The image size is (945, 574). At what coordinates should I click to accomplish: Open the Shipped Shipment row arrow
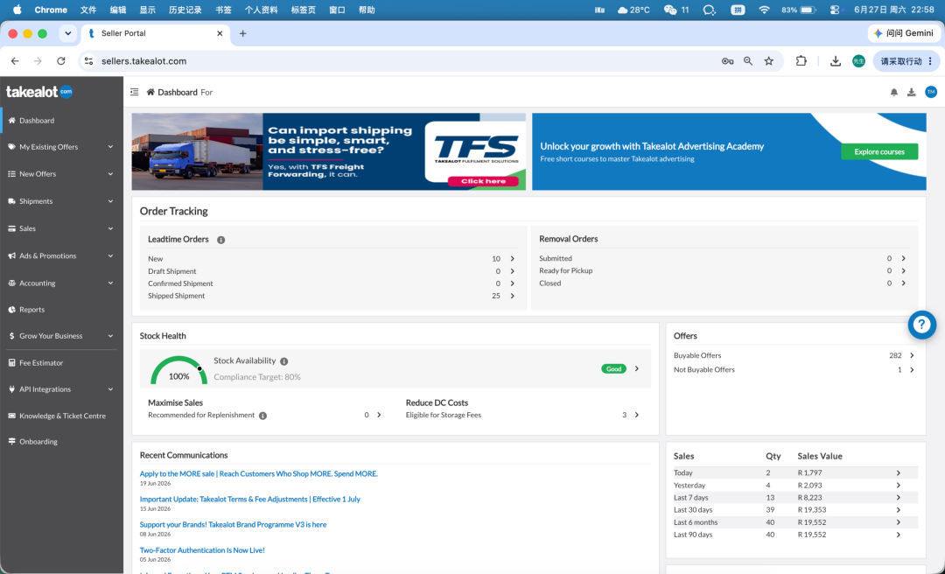512,296
